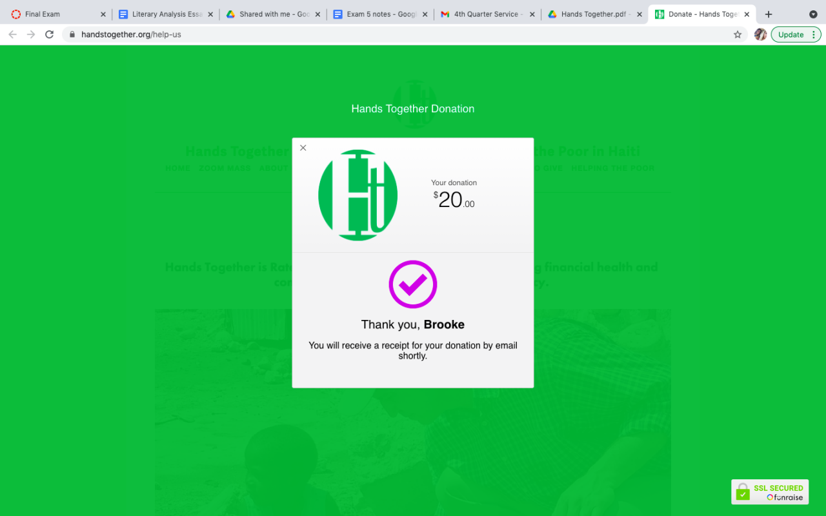Switch to the Final Exam tab
Image resolution: width=826 pixels, height=516 pixels.
57,14
